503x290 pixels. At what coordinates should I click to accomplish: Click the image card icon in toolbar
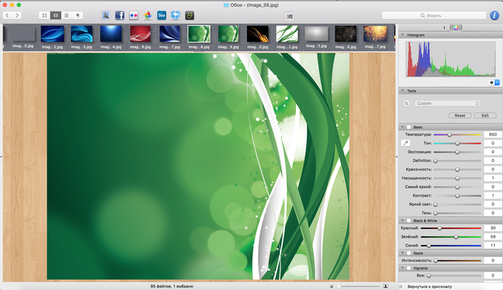pos(289,16)
